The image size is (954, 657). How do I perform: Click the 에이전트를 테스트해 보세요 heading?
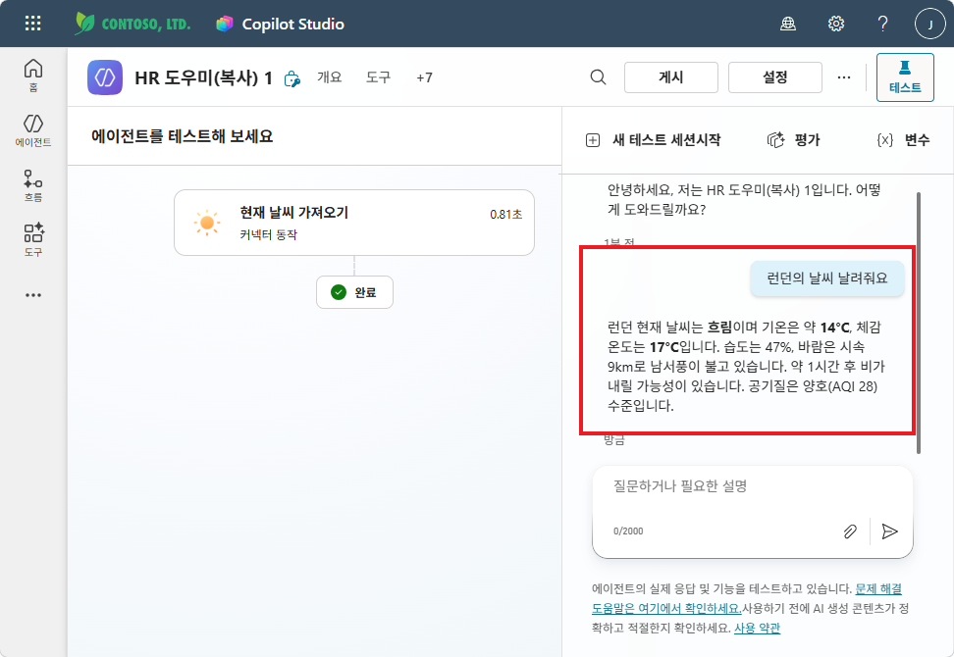pos(182,136)
